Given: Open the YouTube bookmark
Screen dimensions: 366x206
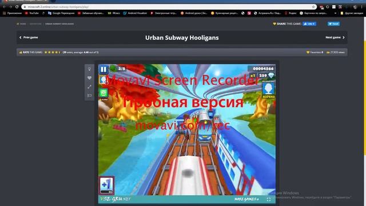Looking at the screenshot, I should pos(32,13).
